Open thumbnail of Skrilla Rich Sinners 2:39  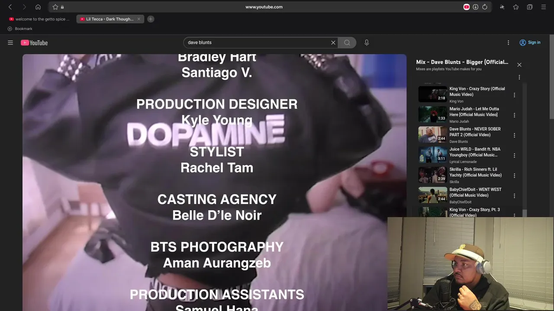coord(432,175)
